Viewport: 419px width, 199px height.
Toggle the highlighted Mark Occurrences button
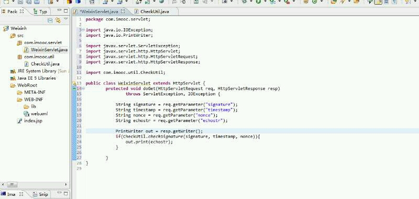coord(378,2)
